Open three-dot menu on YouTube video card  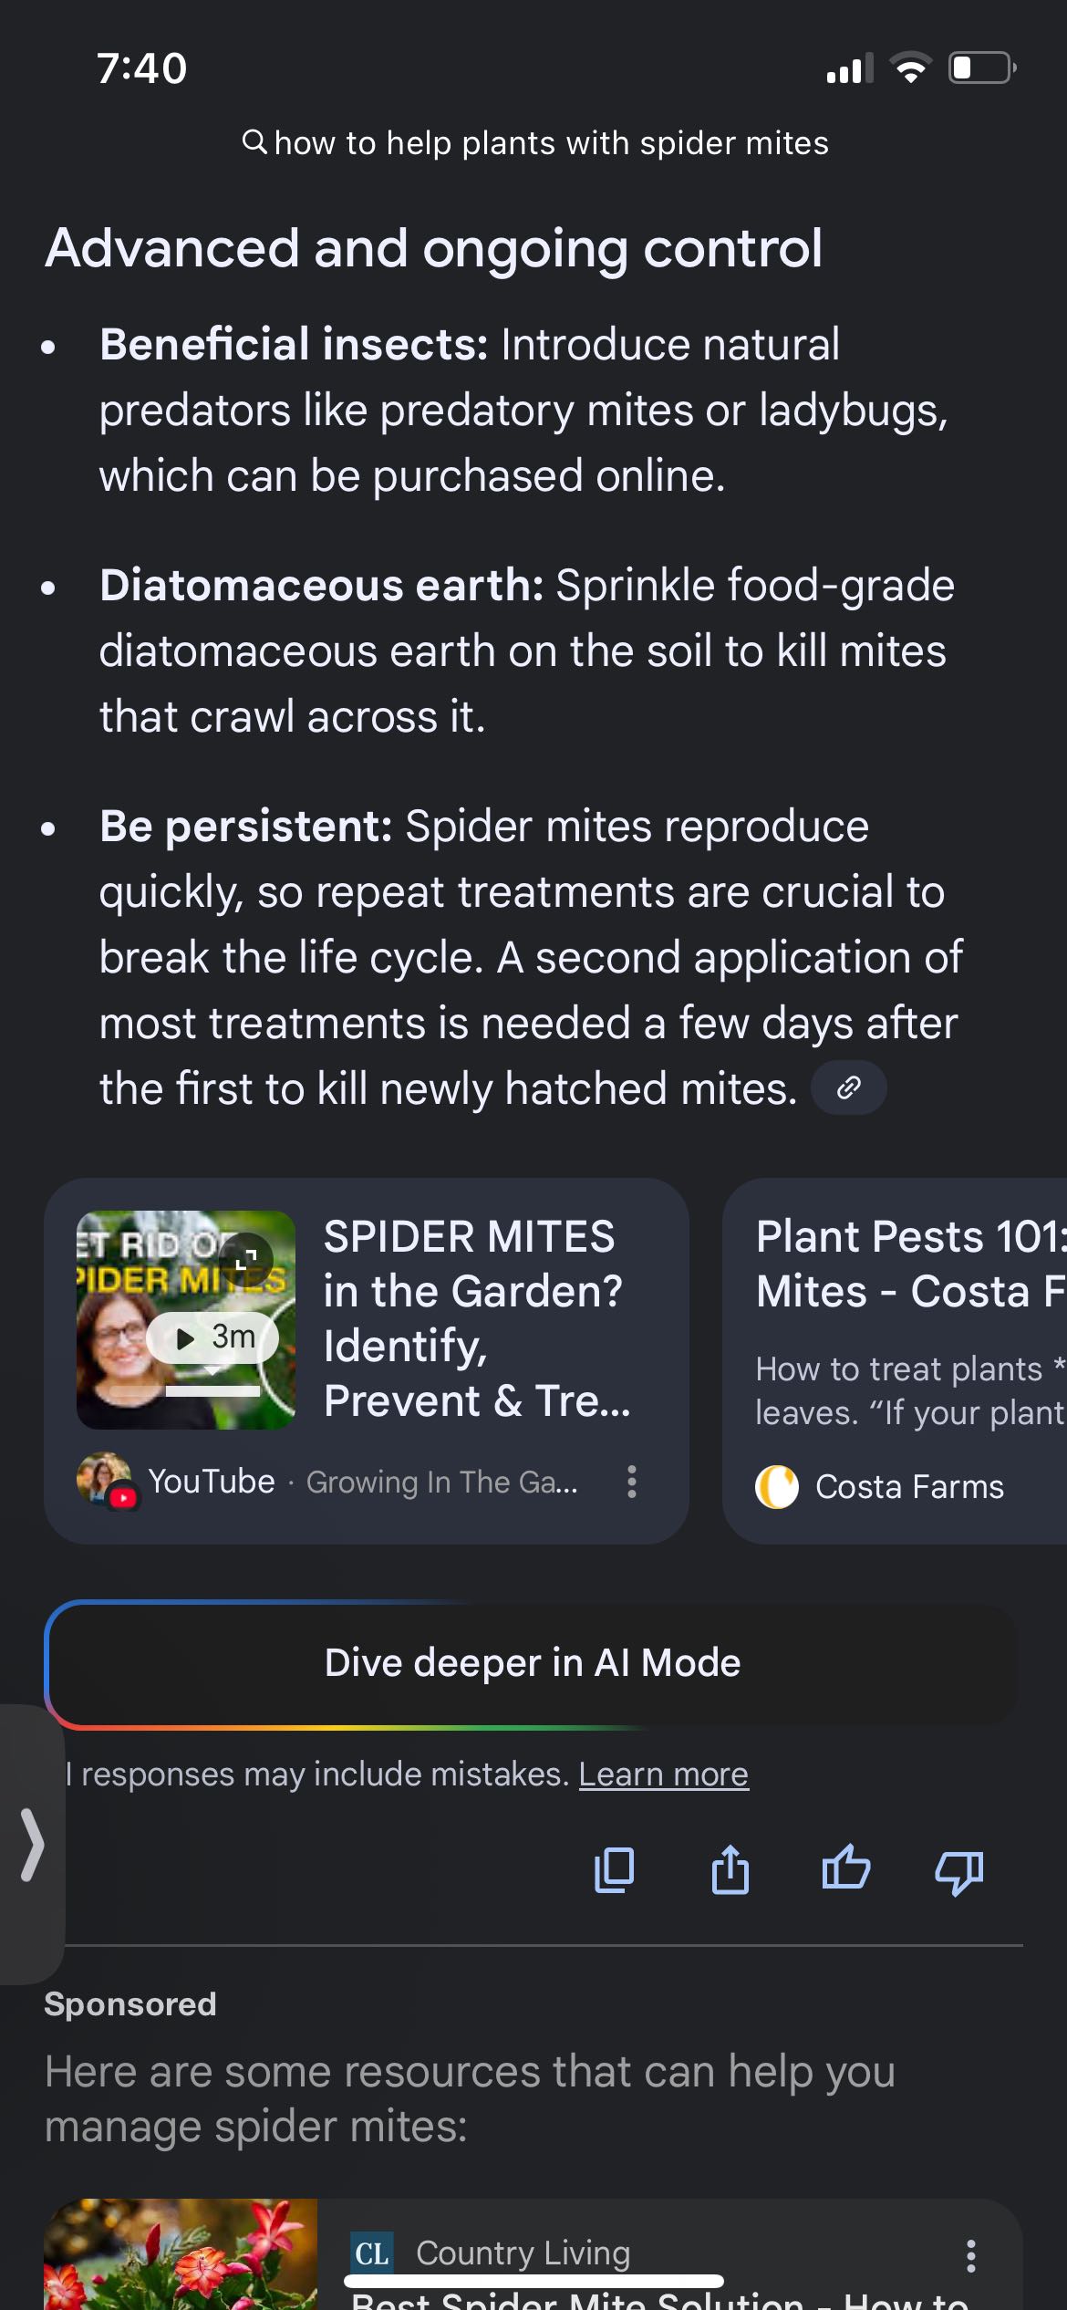pyautogui.click(x=631, y=1482)
